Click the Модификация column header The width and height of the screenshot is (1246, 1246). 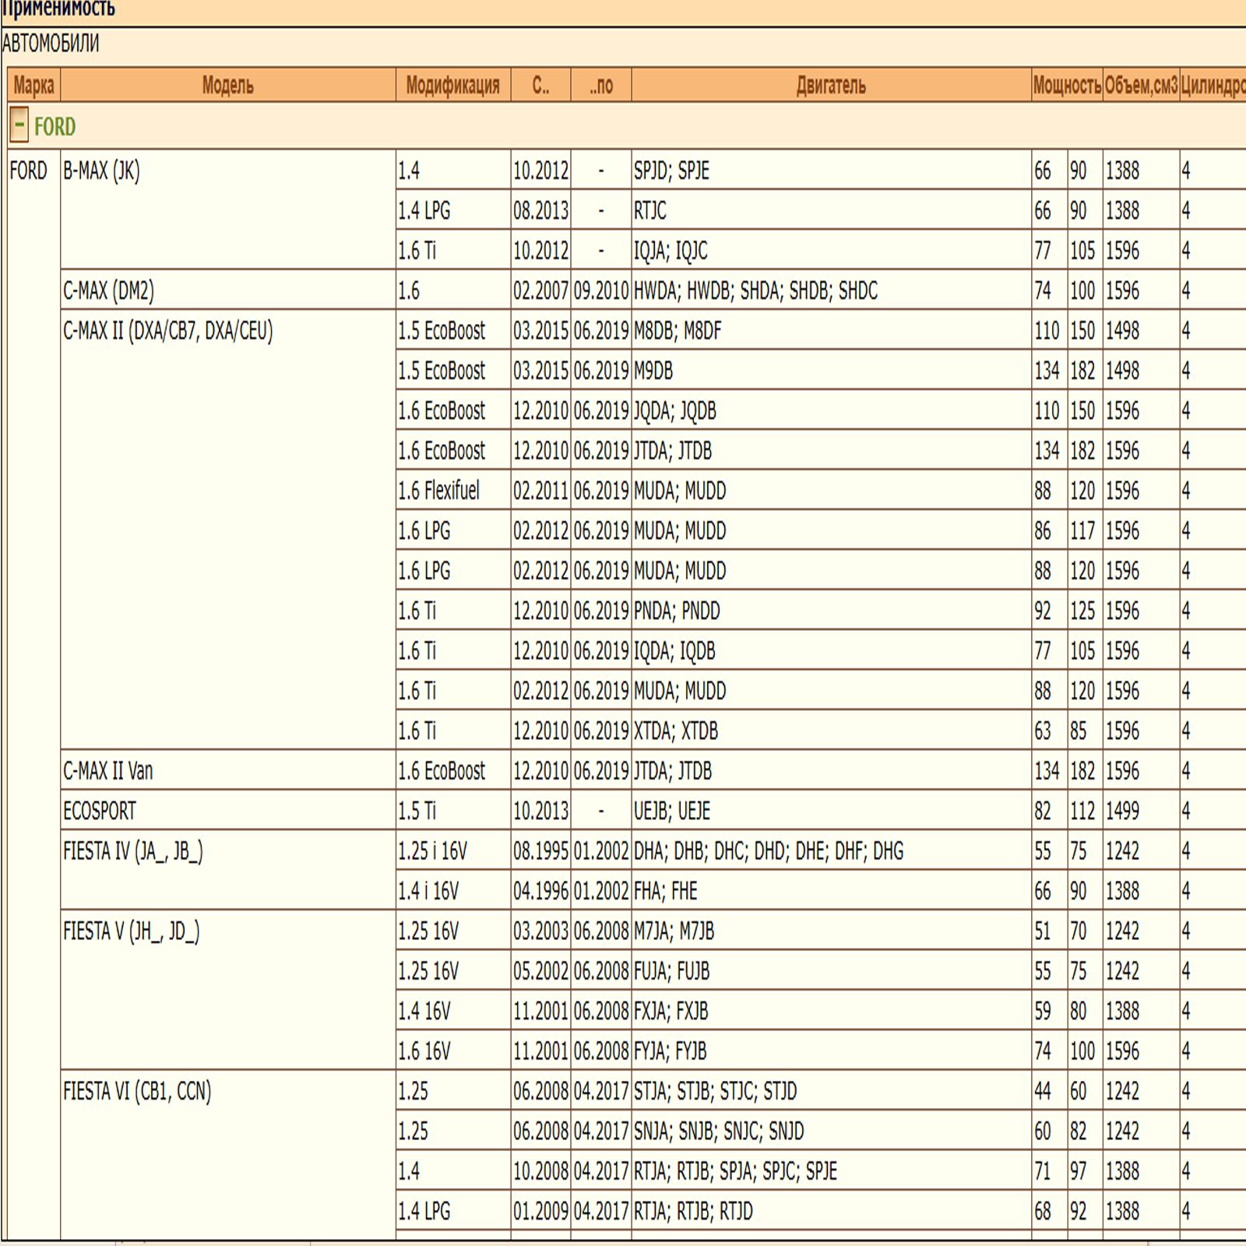452,85
